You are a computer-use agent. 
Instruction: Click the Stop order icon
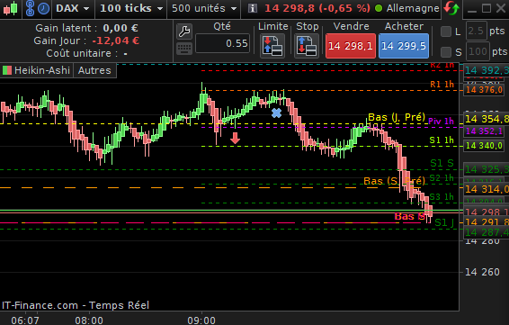coord(307,46)
